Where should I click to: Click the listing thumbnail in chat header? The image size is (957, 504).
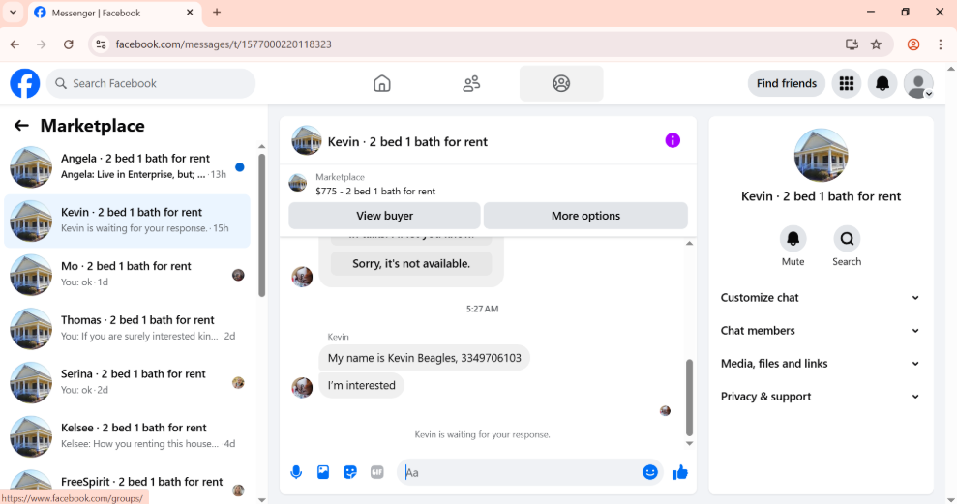point(307,141)
